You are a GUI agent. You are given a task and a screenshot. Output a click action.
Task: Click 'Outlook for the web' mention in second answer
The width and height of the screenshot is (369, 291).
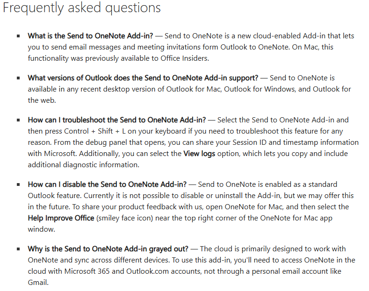(x=189, y=95)
